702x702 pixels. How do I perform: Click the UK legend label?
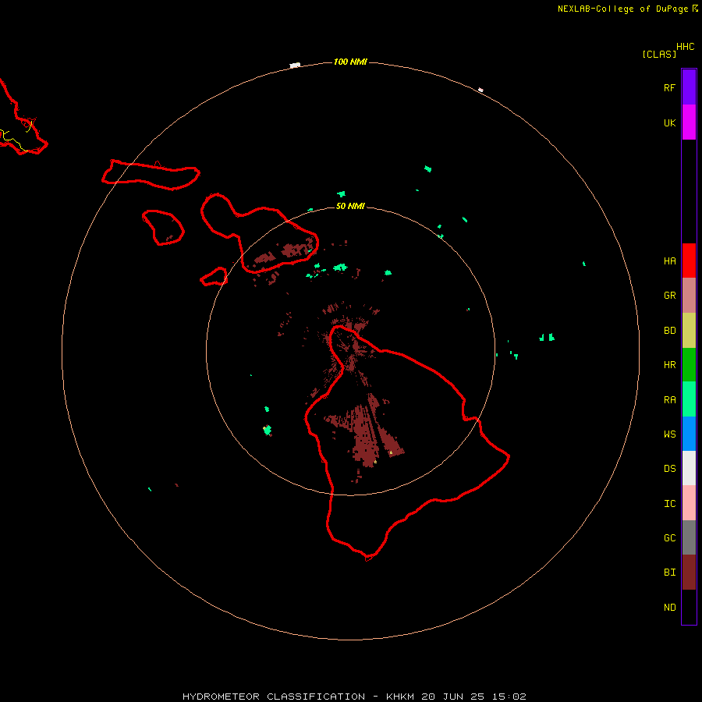pyautogui.click(x=669, y=123)
